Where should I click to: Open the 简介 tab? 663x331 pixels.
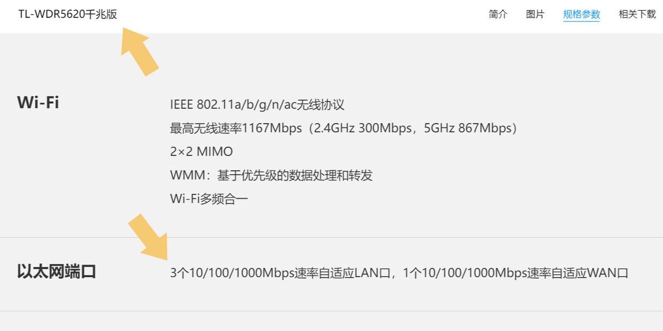pyautogui.click(x=498, y=14)
